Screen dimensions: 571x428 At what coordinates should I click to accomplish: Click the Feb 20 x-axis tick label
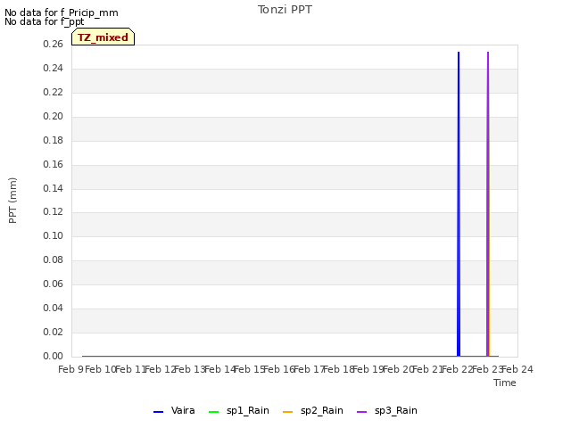tap(399, 369)
